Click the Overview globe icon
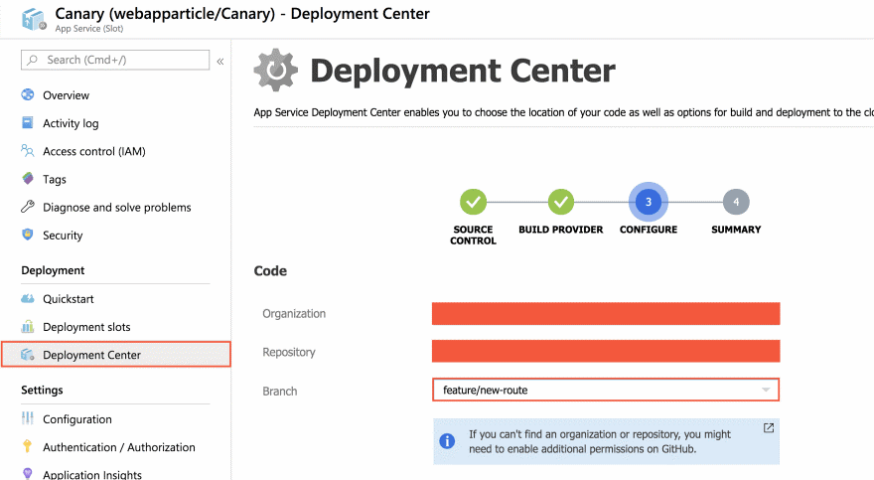The height and width of the screenshot is (480, 874). (28, 95)
